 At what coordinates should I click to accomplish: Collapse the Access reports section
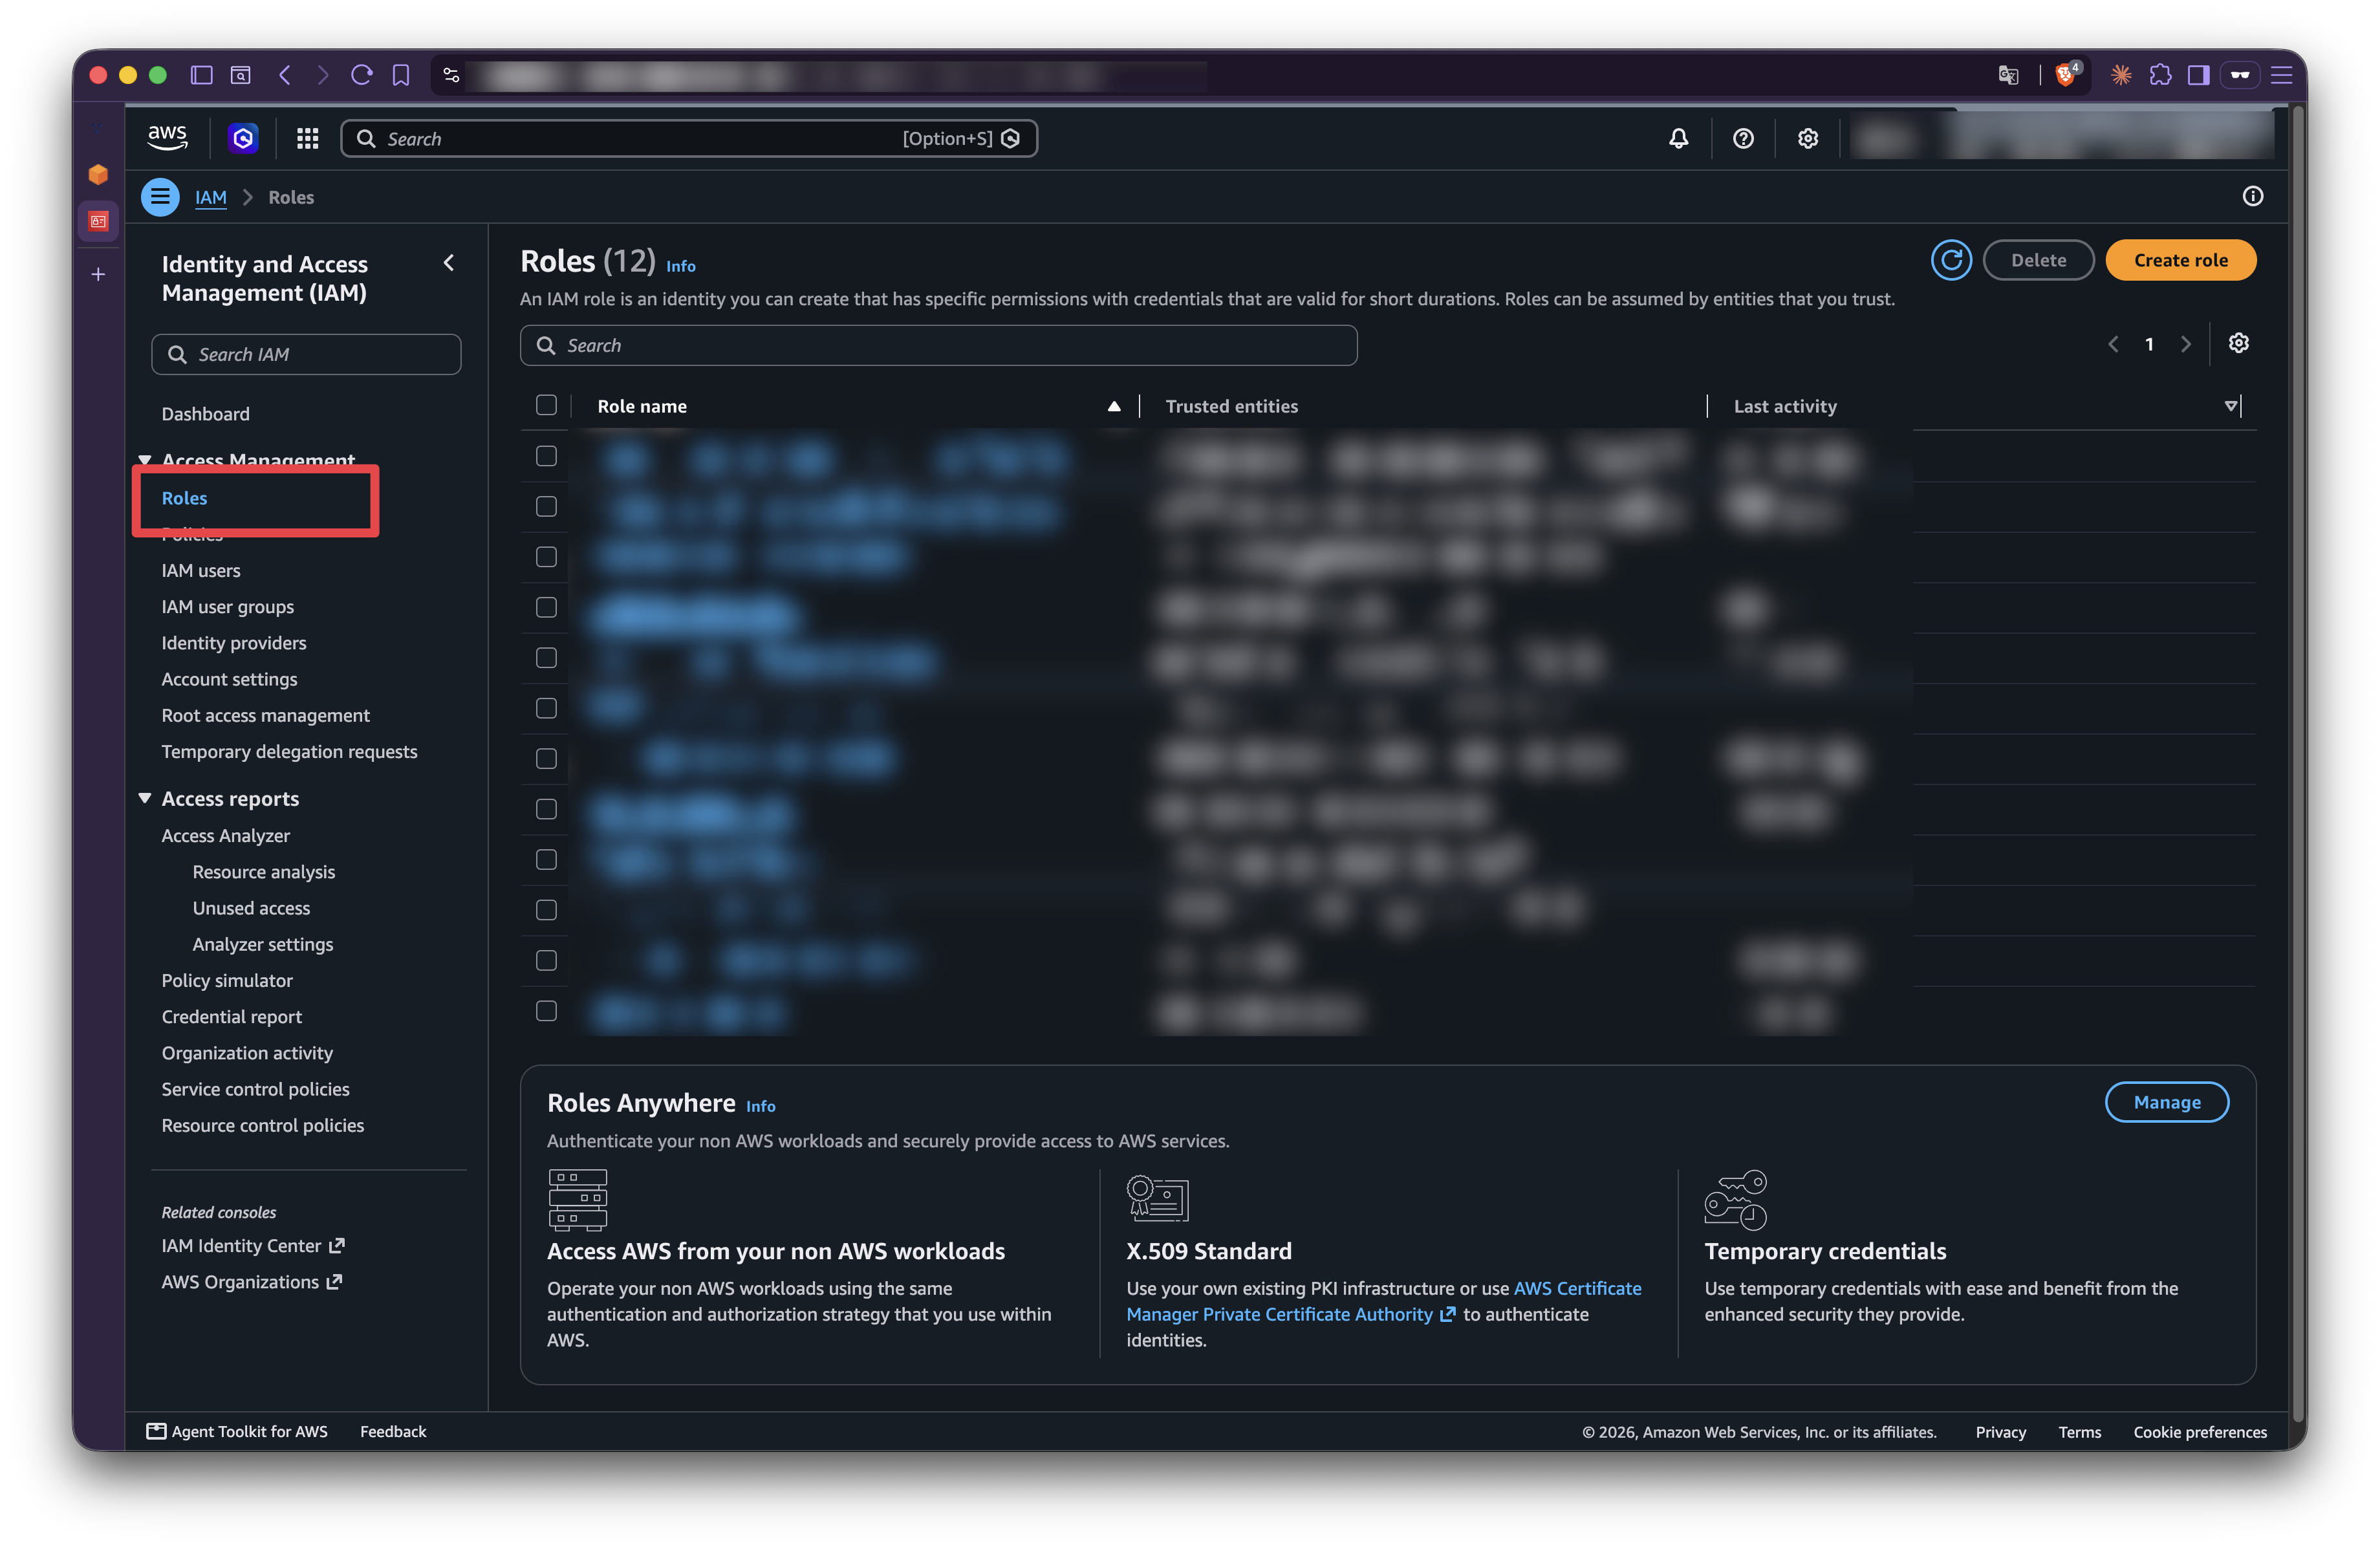click(x=145, y=798)
